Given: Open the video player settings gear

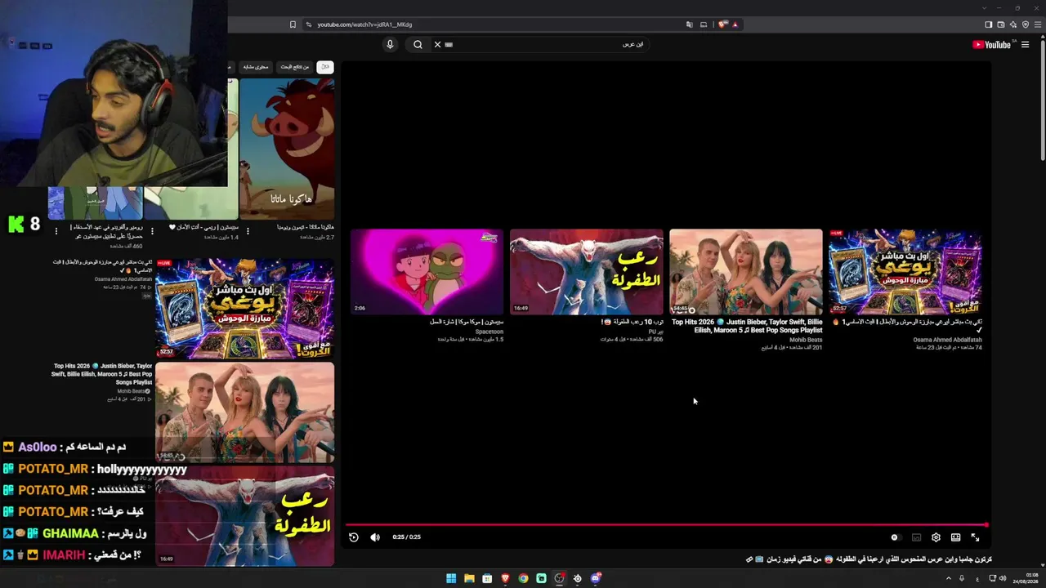Looking at the screenshot, I should coord(936,537).
